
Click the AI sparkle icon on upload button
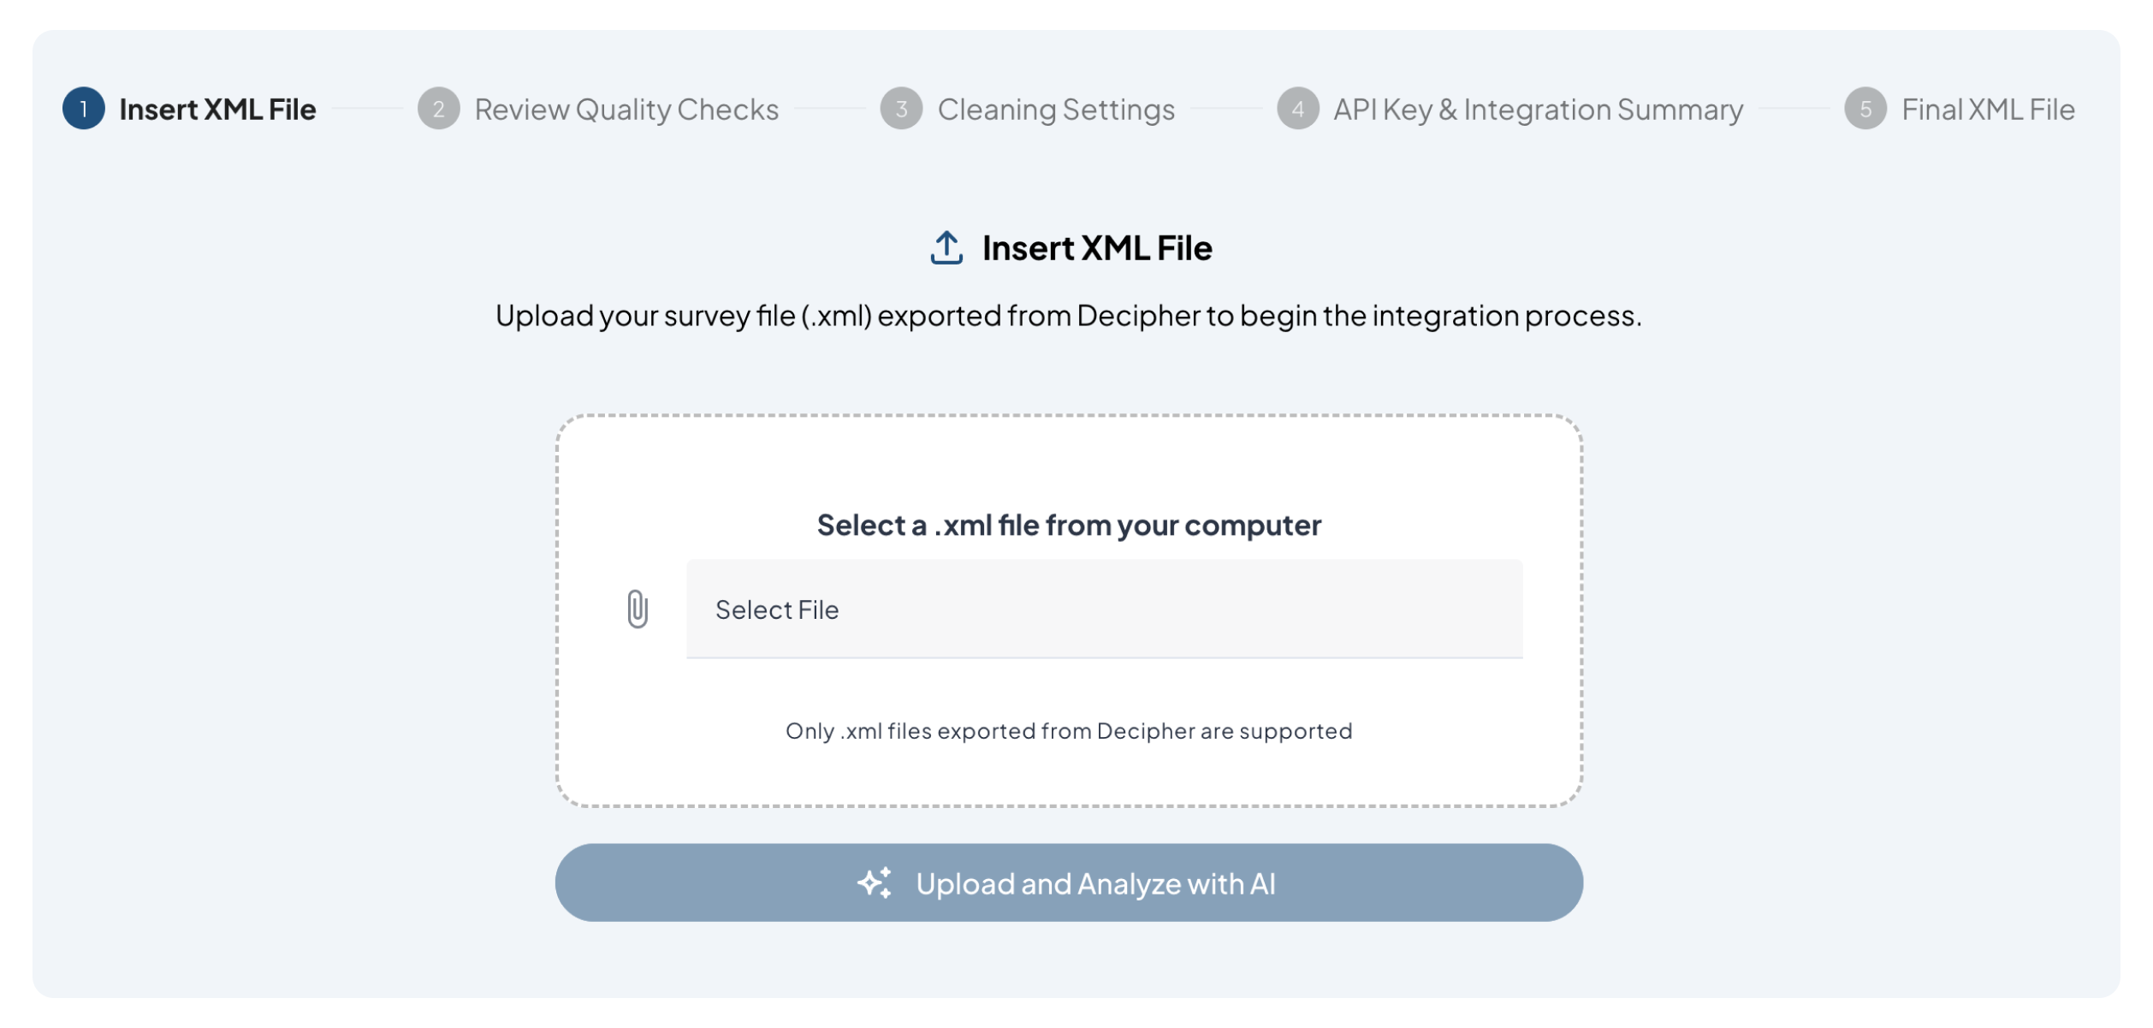[875, 883]
